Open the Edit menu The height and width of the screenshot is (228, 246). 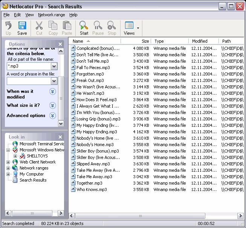pos(17,15)
